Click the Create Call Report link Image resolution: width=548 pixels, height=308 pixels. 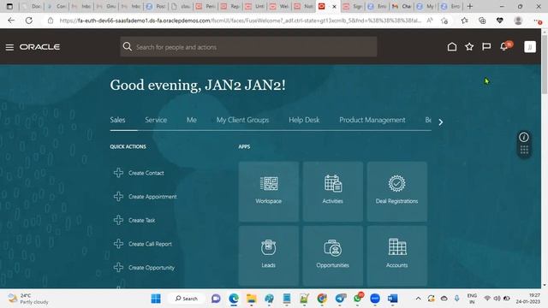[151, 244]
